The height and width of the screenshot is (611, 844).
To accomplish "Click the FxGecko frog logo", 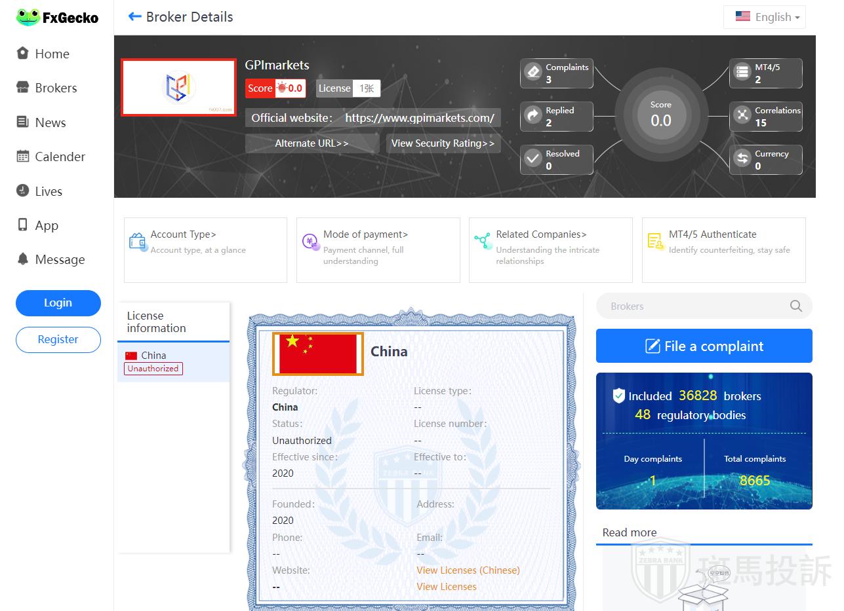I will tap(28, 17).
